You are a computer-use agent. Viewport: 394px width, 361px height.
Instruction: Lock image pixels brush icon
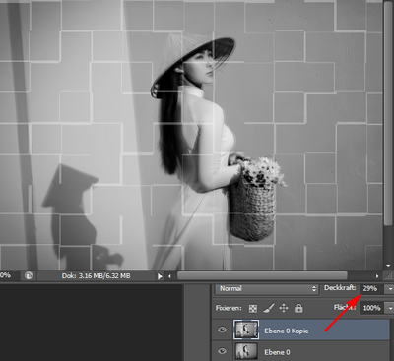[269, 308]
